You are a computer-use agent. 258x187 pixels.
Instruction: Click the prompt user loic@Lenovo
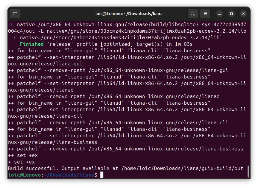pos(24,175)
